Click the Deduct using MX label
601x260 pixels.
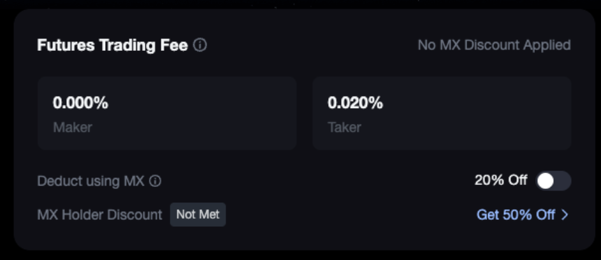(91, 181)
